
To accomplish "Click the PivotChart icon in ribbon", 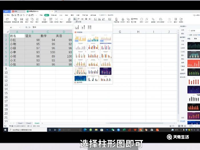I will coord(15,20).
